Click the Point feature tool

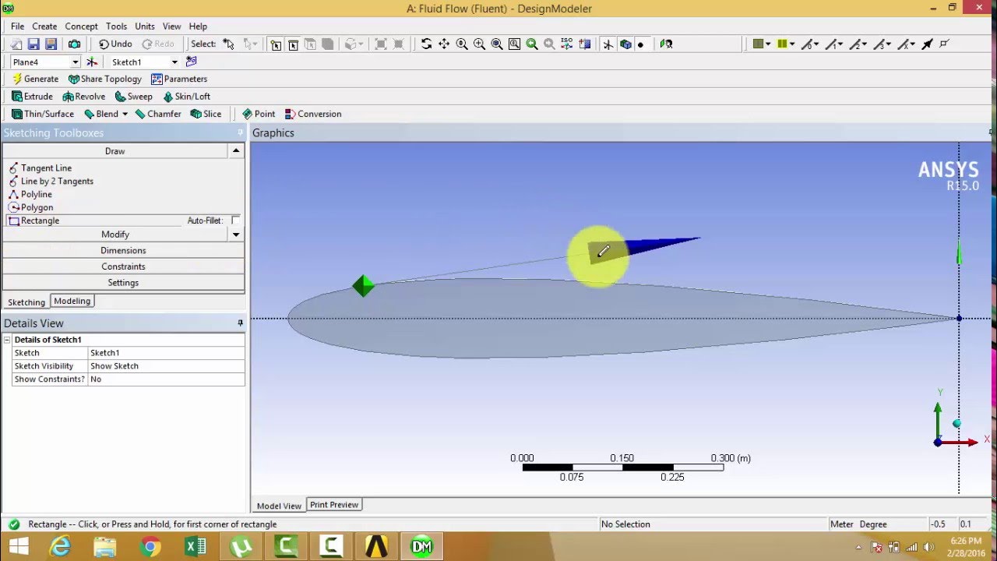[x=259, y=114]
